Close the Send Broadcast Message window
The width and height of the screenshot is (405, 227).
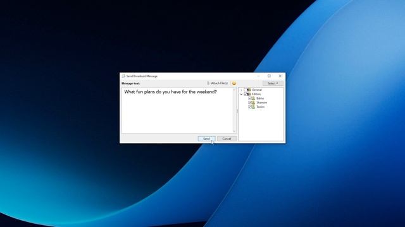[280, 76]
